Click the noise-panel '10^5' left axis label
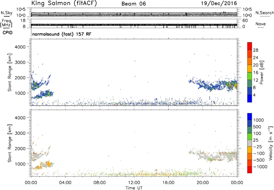Viewport: 274px width, 190px height. click(21, 10)
